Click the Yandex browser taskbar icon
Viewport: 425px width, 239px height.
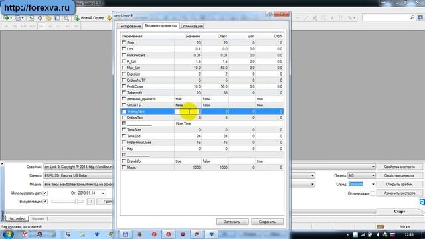click(25, 234)
